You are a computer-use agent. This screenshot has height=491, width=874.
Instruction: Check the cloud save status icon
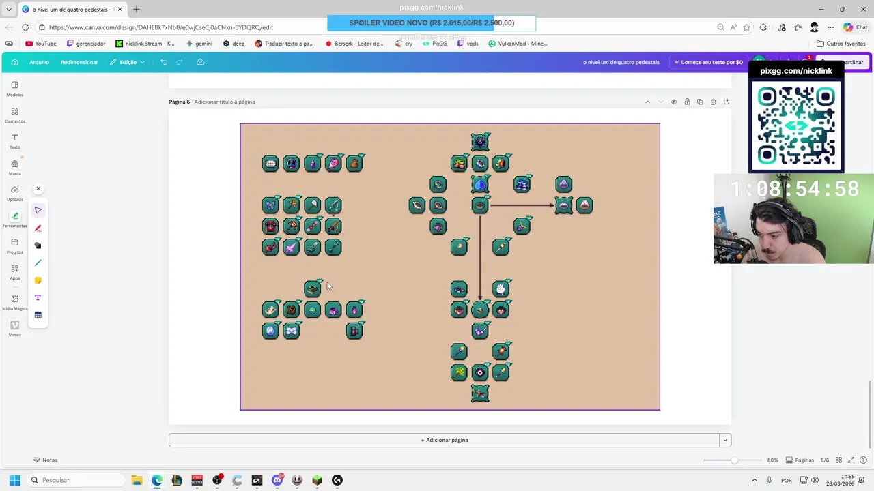[x=200, y=62]
